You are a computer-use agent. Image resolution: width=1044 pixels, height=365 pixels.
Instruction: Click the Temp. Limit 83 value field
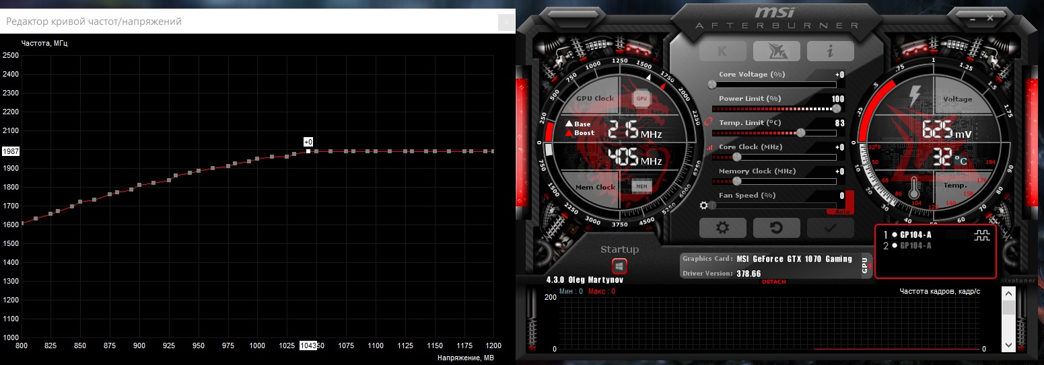pyautogui.click(x=839, y=123)
